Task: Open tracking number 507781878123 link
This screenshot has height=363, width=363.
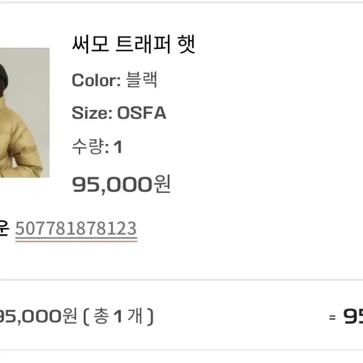Action: pos(76,228)
